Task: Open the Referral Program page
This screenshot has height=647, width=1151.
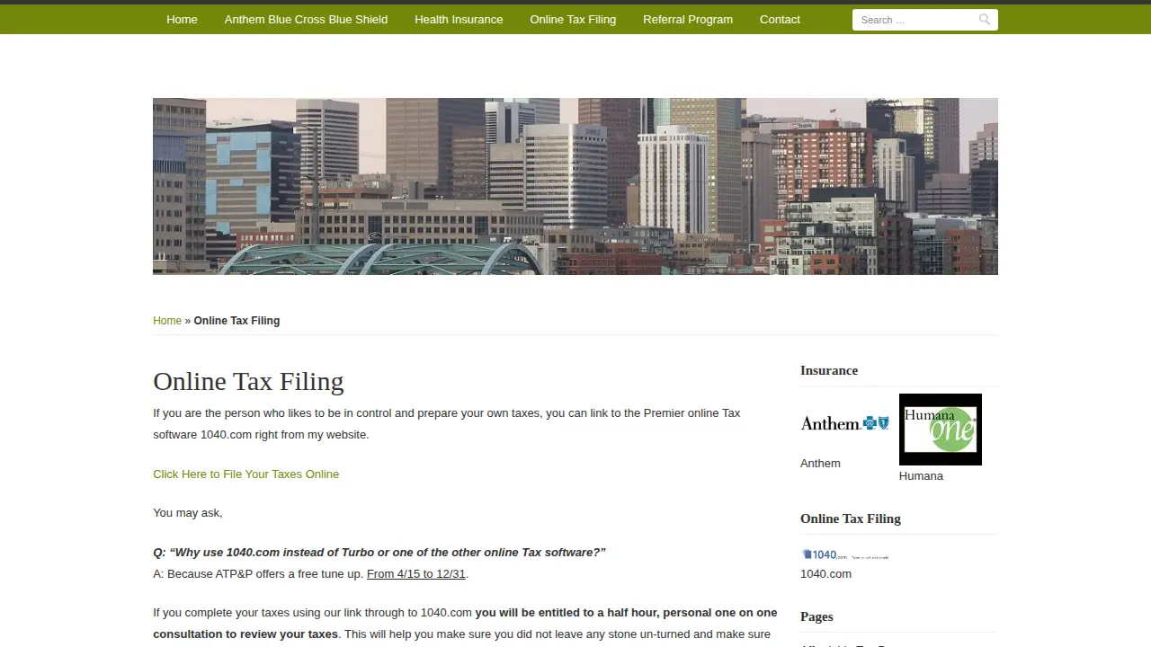Action: (688, 20)
